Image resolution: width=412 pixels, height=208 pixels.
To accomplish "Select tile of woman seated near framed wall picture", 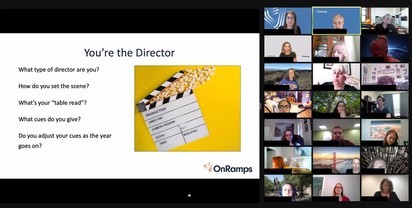I will pyautogui.click(x=288, y=132).
